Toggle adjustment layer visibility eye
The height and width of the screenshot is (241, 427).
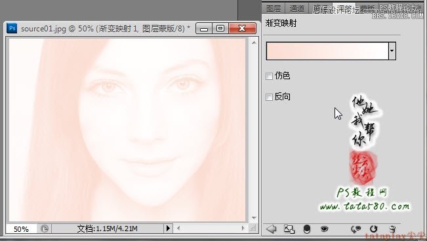tap(324, 229)
